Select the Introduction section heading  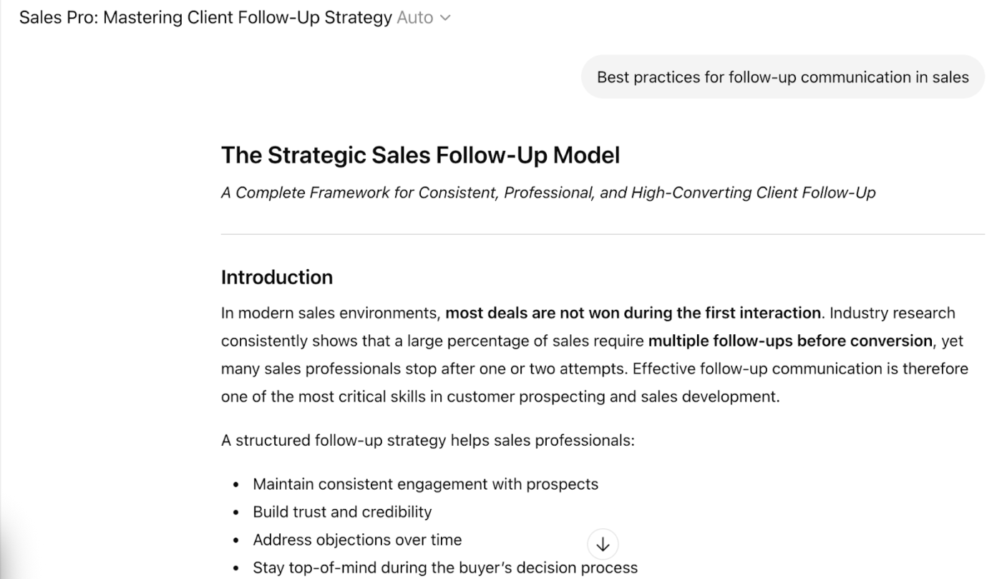277,277
